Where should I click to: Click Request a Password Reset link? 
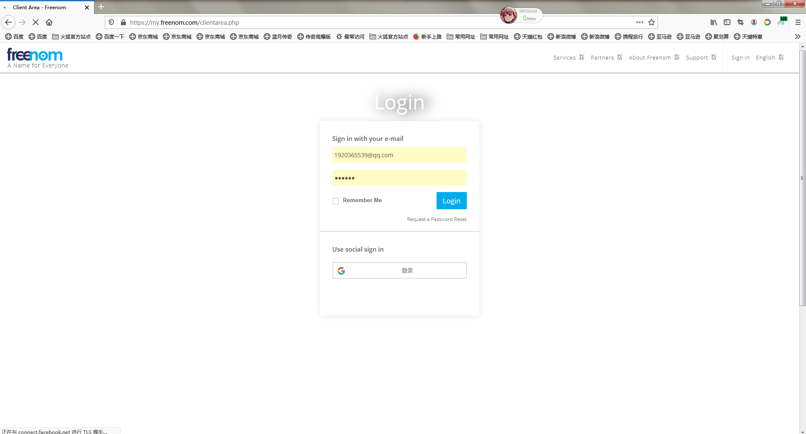pyautogui.click(x=437, y=219)
